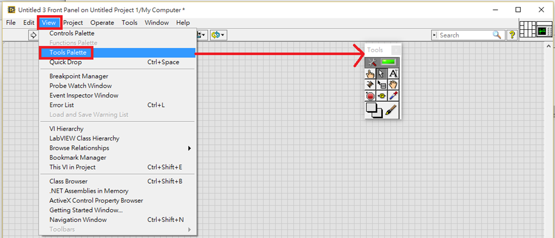Choose Tools Palette menu entry

tap(117, 53)
